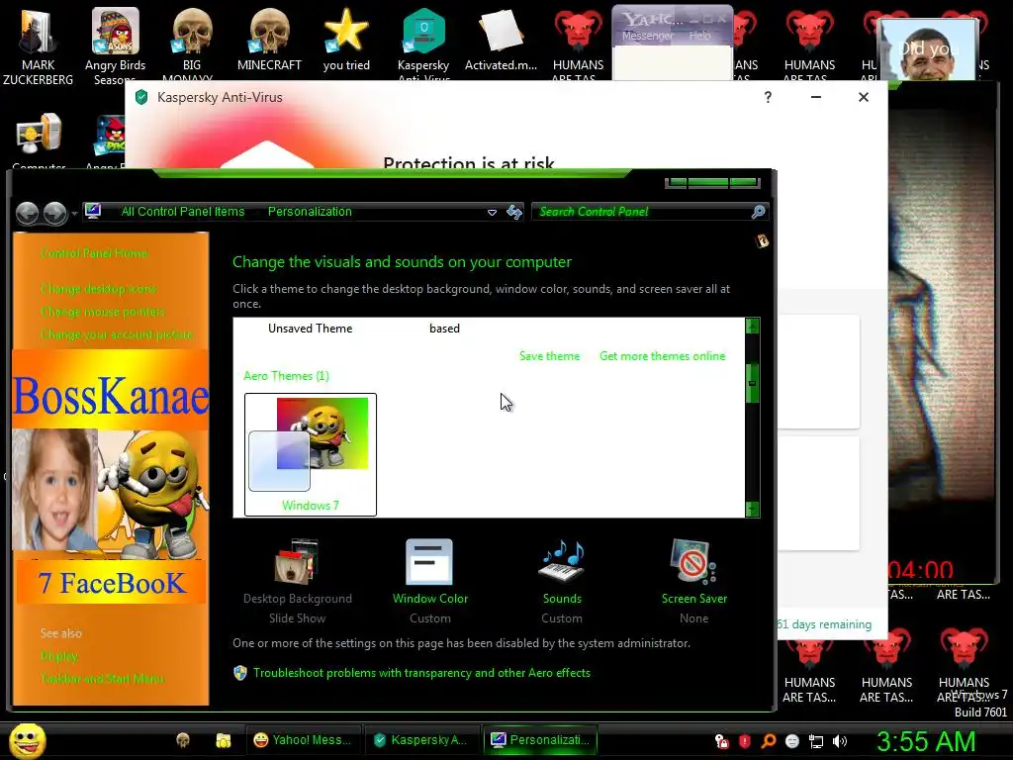Image resolution: width=1013 pixels, height=760 pixels.
Task: Launch MINECRAFT skull desktop shortcut
Action: point(269,40)
